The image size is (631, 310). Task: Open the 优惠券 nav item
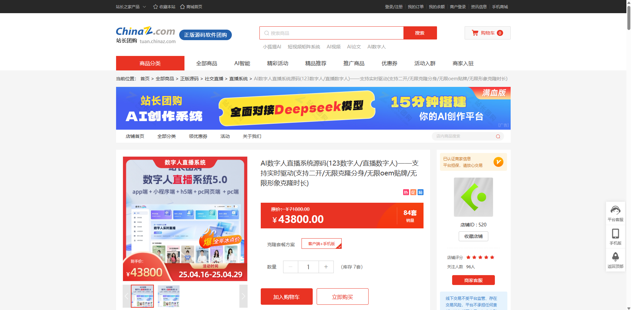[x=390, y=63]
